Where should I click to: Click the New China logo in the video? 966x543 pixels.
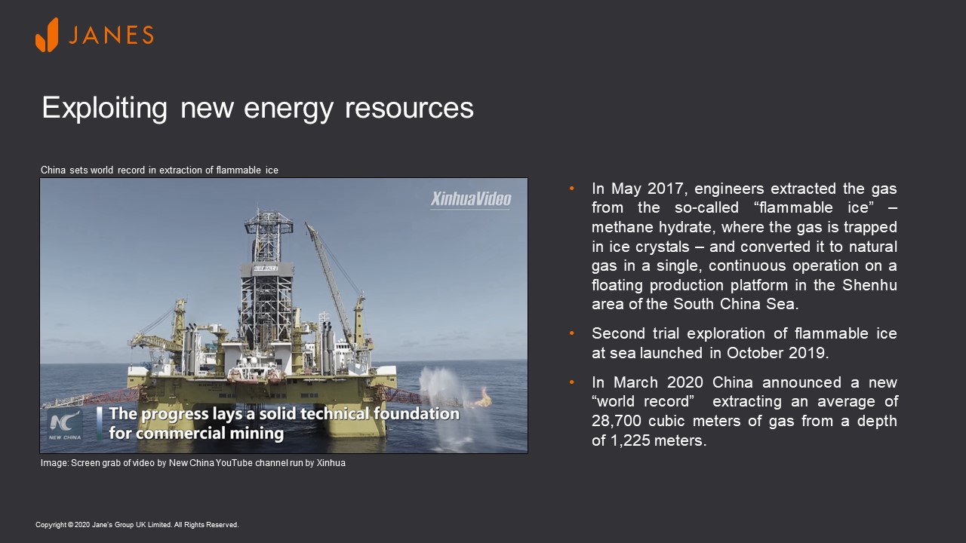[66, 426]
